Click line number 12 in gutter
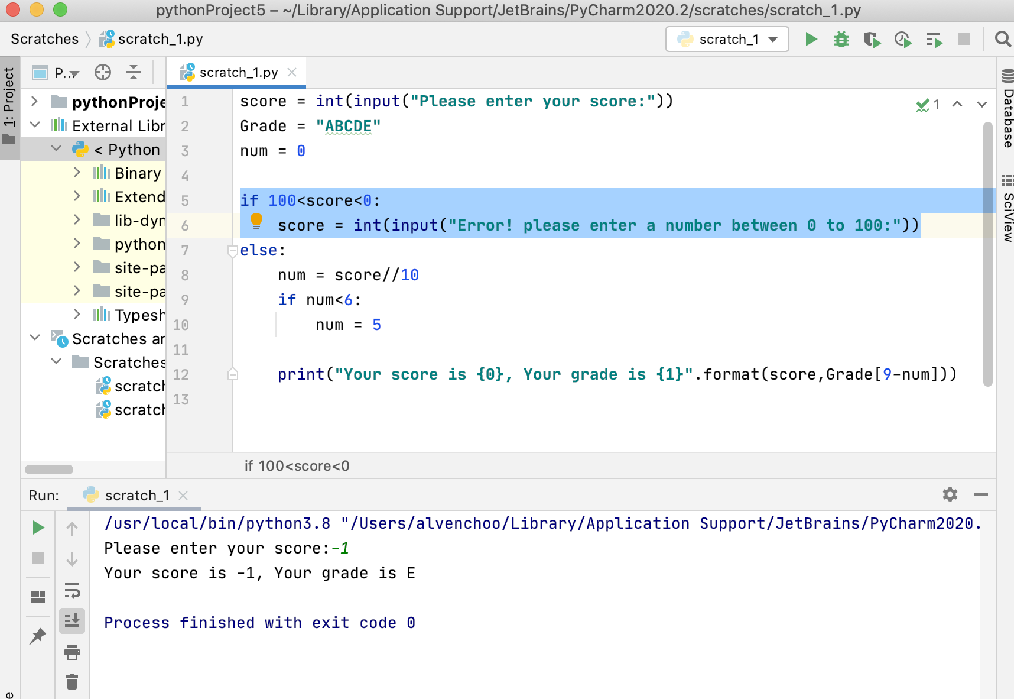Screen dimensions: 1014x699 (181, 374)
